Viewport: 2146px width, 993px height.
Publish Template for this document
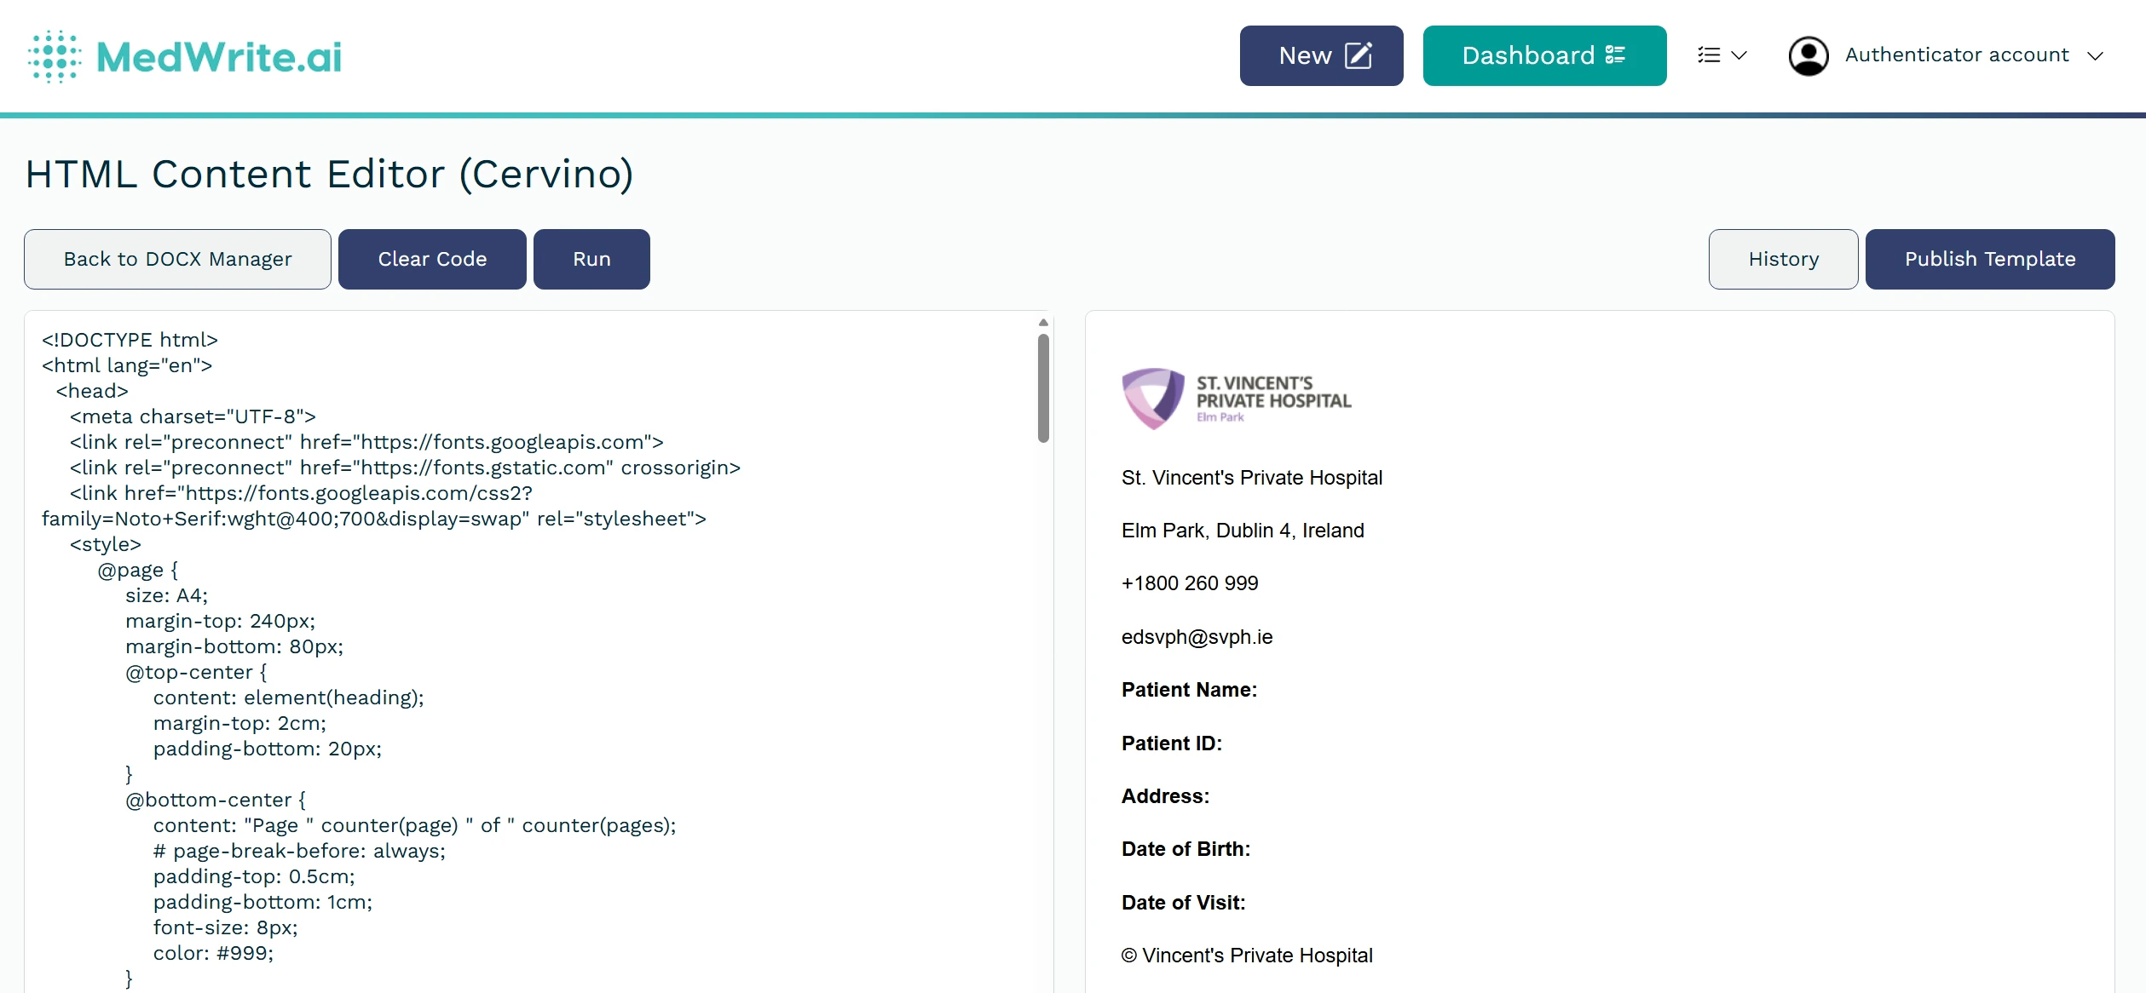pos(1990,259)
